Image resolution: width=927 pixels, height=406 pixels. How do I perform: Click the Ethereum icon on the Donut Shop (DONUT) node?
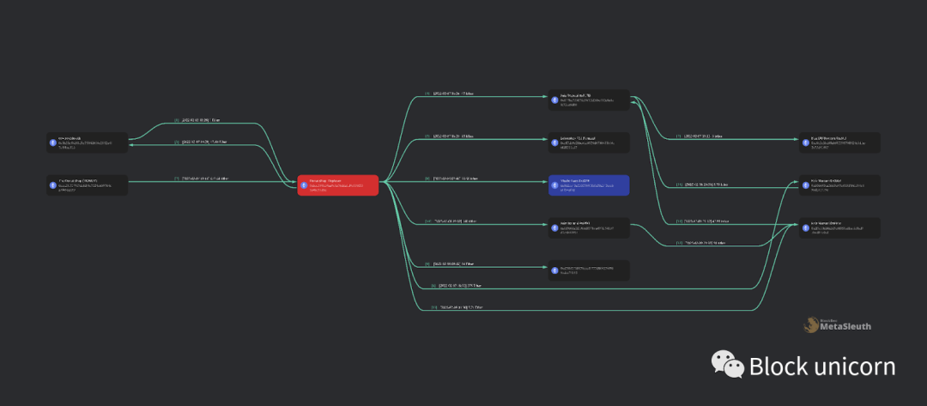[x=54, y=185]
